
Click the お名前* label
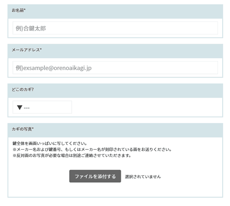[x=19, y=11]
